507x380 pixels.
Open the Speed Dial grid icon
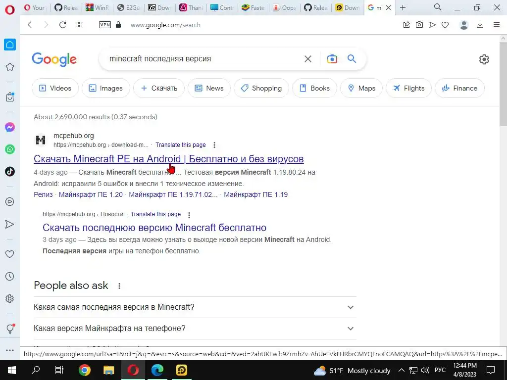(79, 25)
